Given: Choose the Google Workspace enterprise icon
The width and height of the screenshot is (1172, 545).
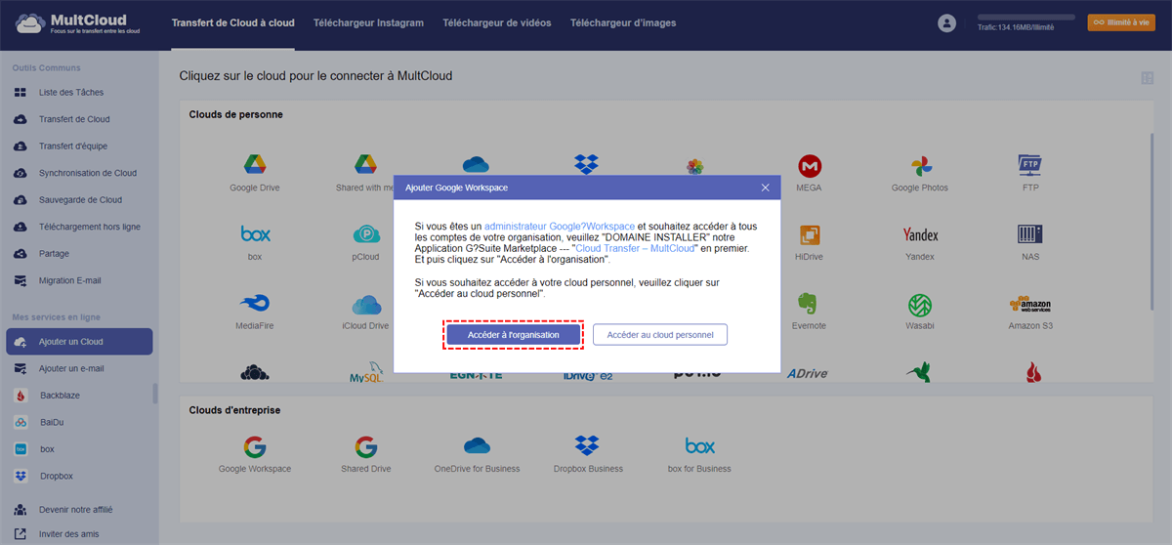Looking at the screenshot, I should (255, 446).
